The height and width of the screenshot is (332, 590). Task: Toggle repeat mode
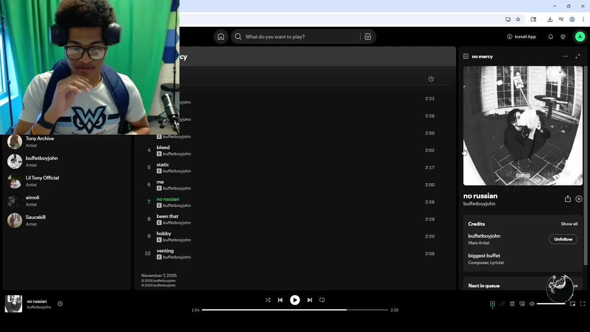tap(322, 300)
